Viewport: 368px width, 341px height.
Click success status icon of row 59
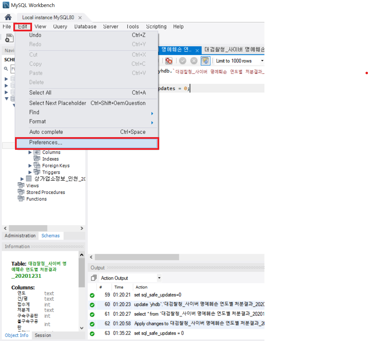[92, 296]
